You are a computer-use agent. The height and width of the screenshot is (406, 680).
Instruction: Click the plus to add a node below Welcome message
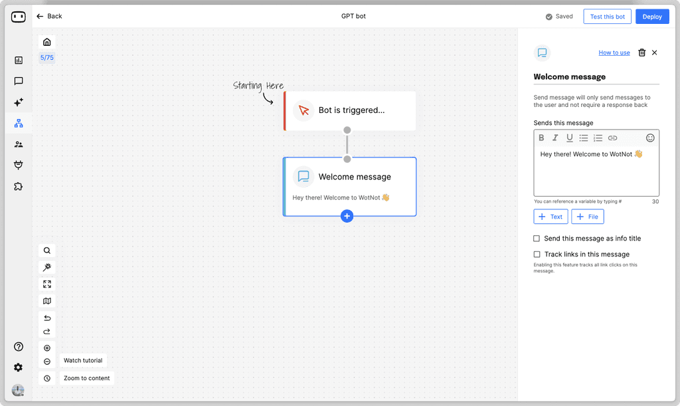point(347,215)
